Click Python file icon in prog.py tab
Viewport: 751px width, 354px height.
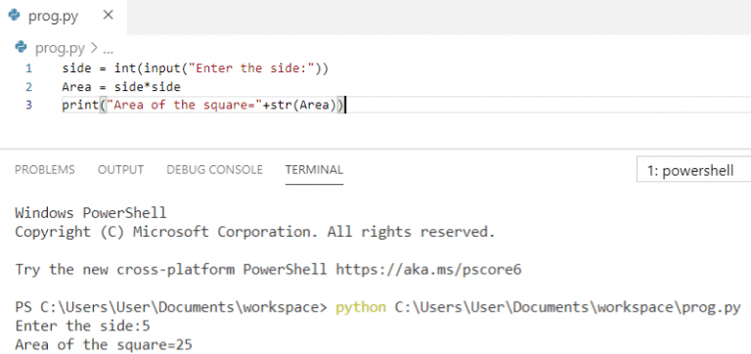(x=15, y=16)
